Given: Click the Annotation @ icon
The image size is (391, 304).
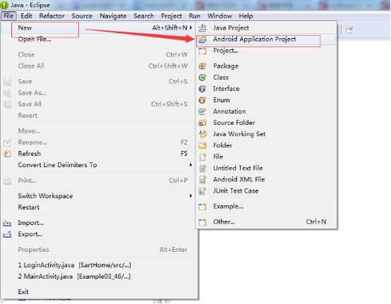Looking at the screenshot, I should [x=203, y=111].
